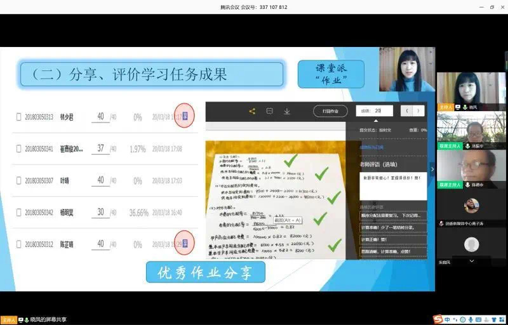508x325 pixels.
Task: Click the score input field showing 20
Action: point(374,110)
